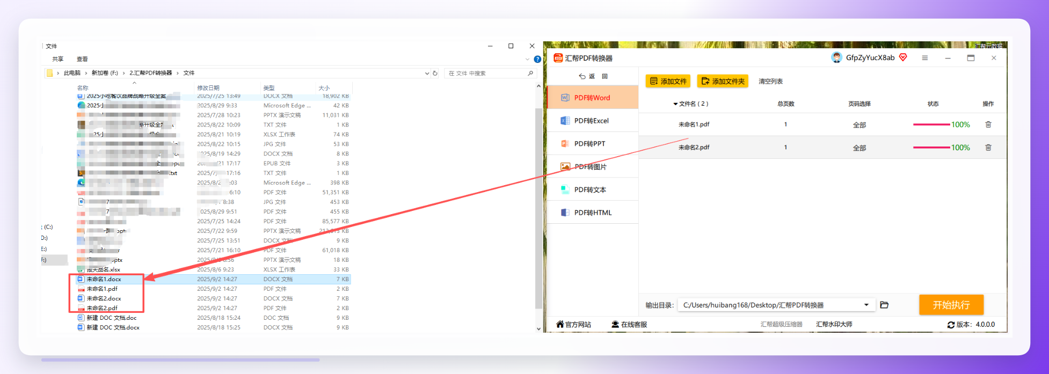
Task: Click the 未命名1.pdf row in converter
Action: click(822, 124)
